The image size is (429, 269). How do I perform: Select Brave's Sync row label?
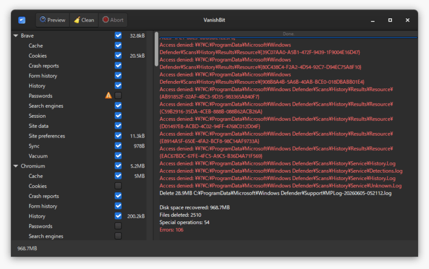[x=34, y=146]
